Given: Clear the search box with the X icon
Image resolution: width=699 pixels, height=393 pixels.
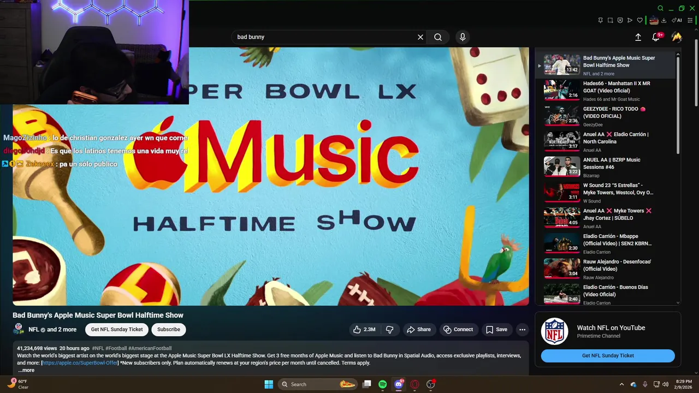Looking at the screenshot, I should [420, 37].
